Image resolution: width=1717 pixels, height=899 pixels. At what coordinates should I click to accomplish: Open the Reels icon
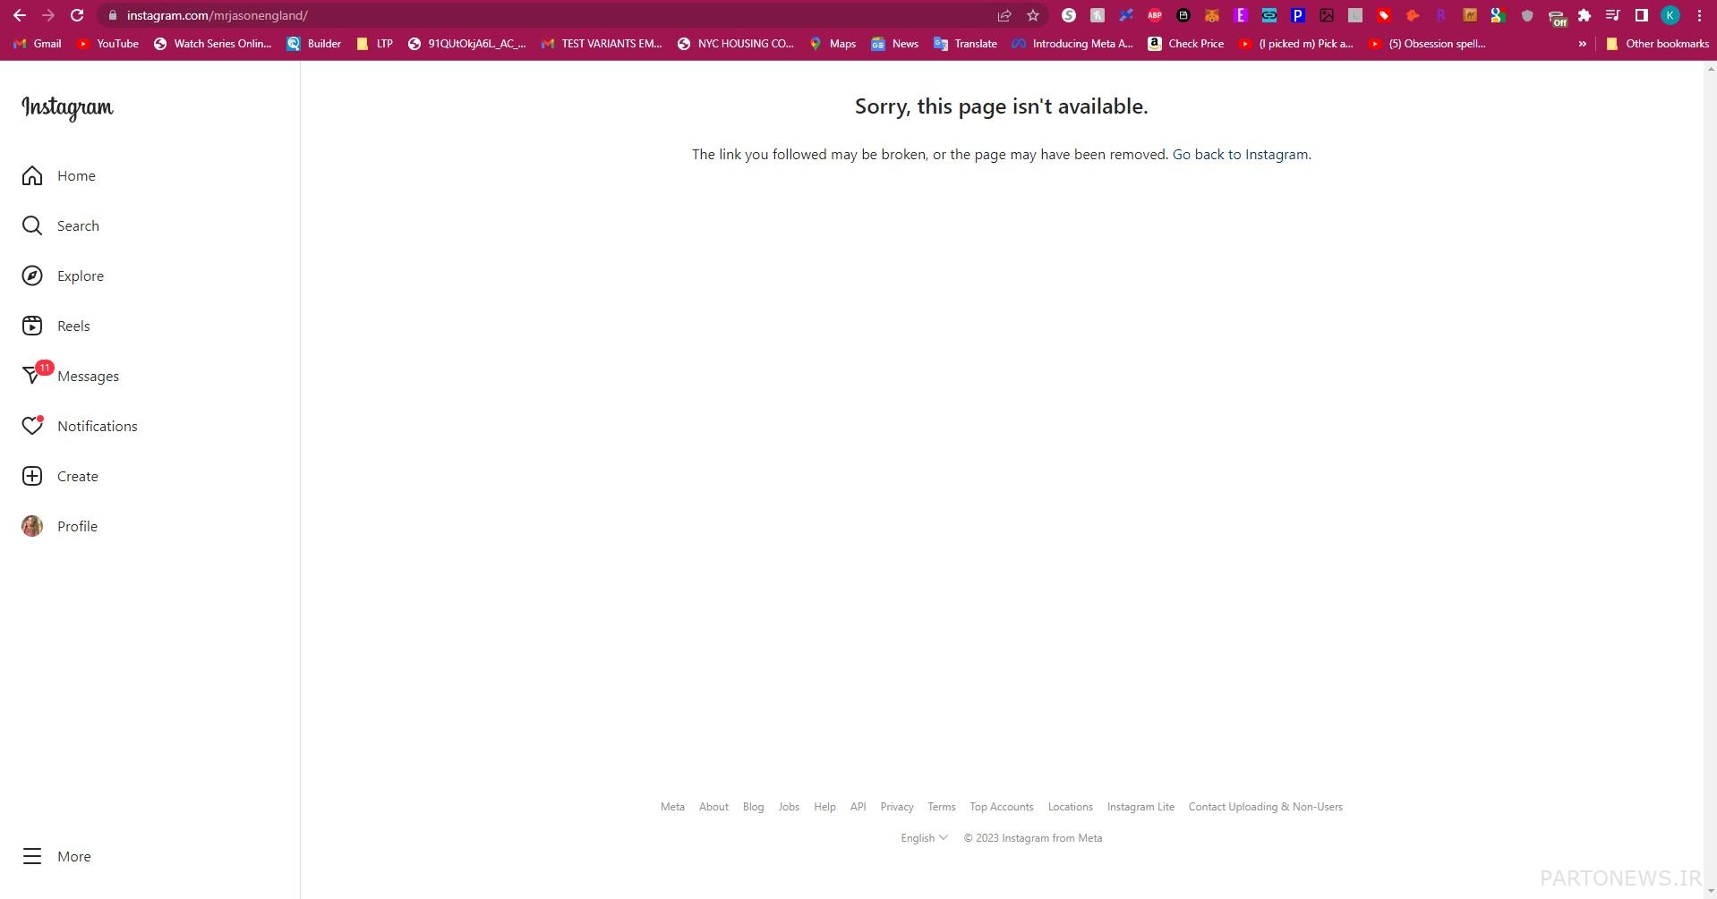[x=32, y=326]
